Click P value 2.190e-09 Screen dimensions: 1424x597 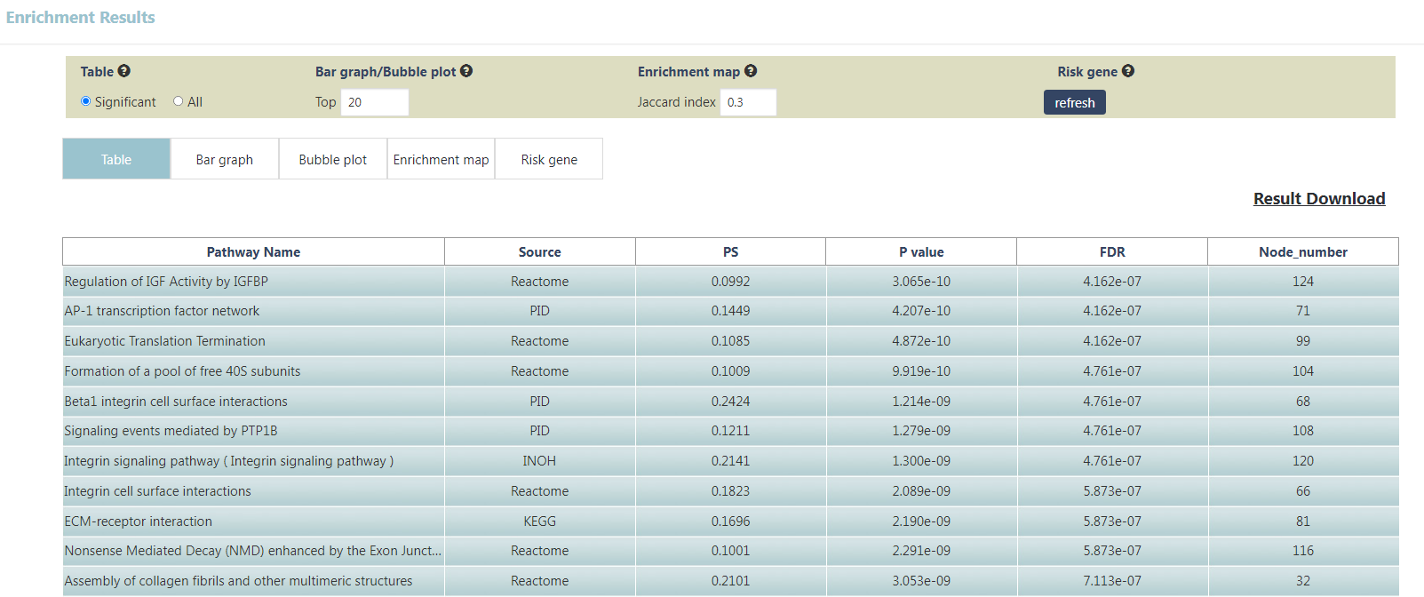coord(921,521)
